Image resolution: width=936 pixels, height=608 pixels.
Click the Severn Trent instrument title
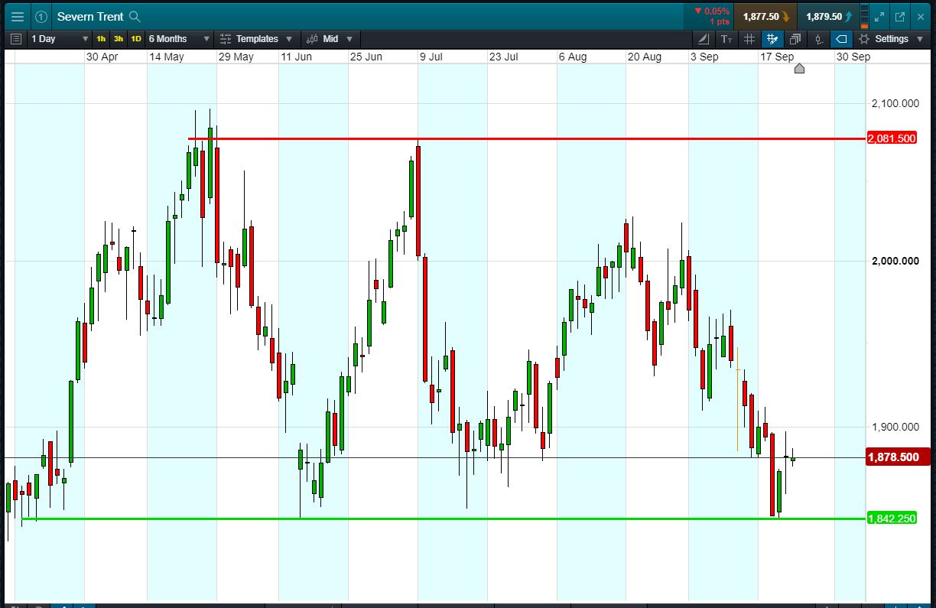[90, 16]
